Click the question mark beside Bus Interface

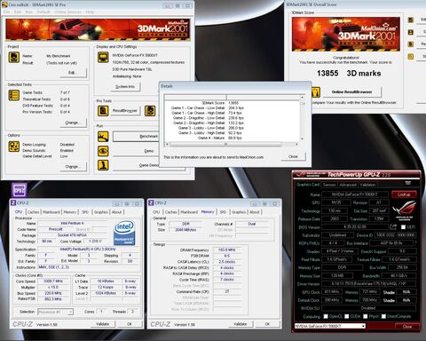[x=415, y=243]
